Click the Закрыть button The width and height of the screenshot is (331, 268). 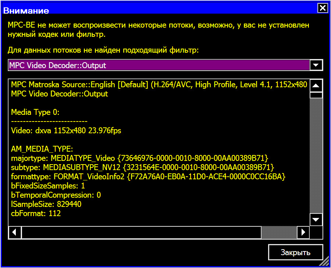296,252
